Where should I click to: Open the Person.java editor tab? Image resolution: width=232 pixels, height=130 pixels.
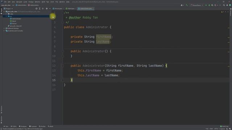[57, 9]
